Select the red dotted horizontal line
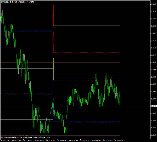 pos(87,53)
